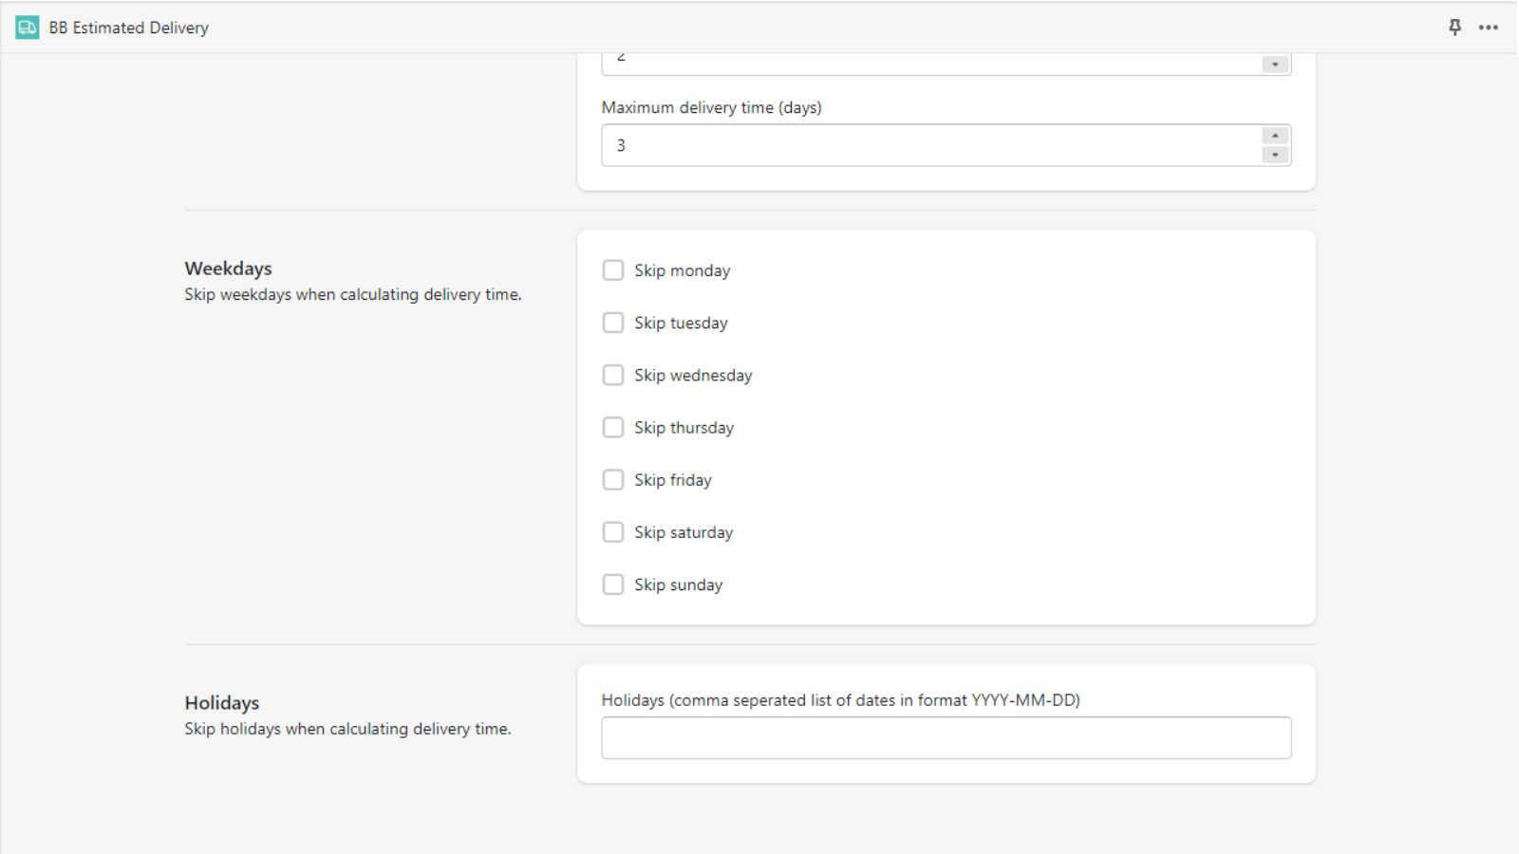Check Skip tuesday
Image resolution: width=1519 pixels, height=854 pixels.
(x=612, y=323)
